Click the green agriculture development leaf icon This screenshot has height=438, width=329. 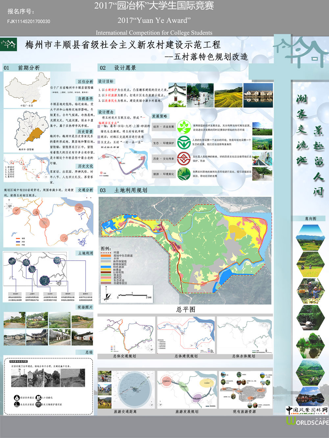coord(184,127)
